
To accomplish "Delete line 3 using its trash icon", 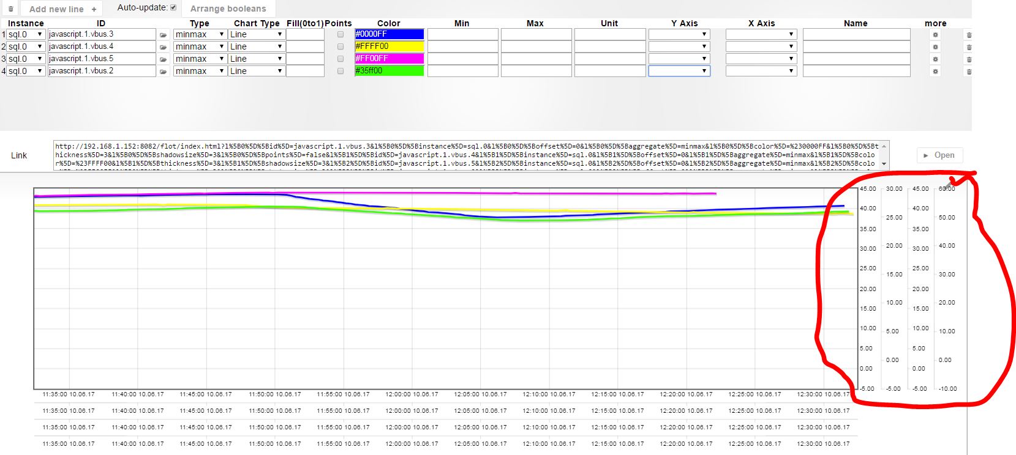I will coord(969,59).
